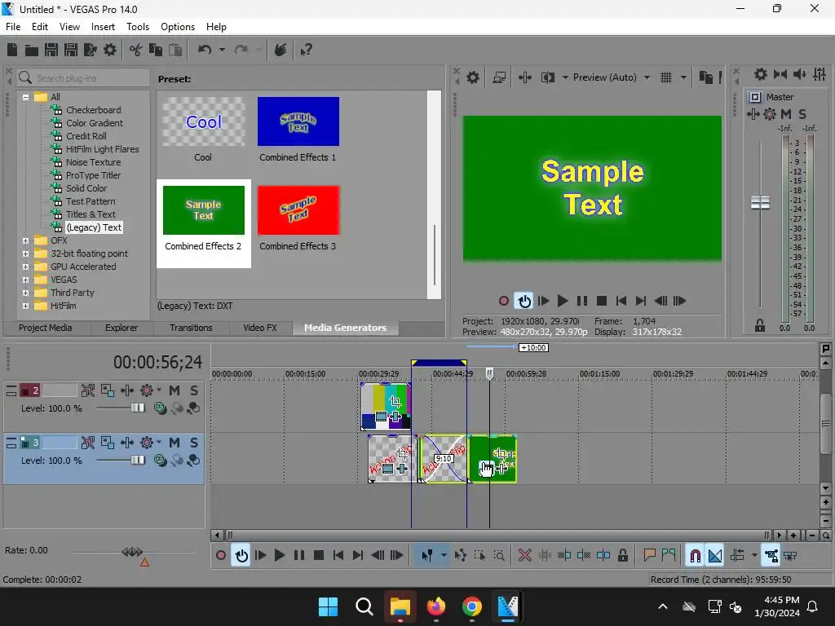Image resolution: width=835 pixels, height=626 pixels.
Task: Open Video Preview properties gear icon
Action: click(x=473, y=77)
